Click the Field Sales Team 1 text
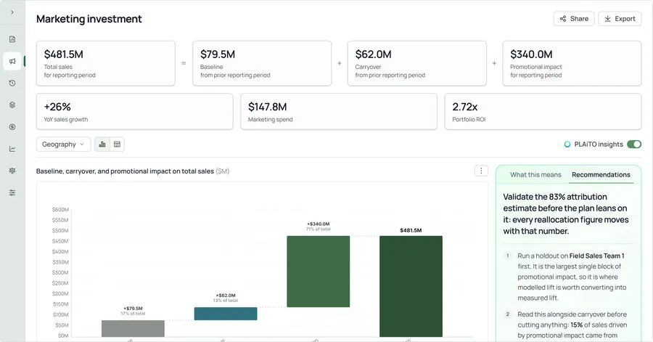 [x=596, y=256]
